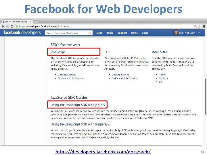The width and height of the screenshot is (207, 155).
Task: Open Guides and Reference under JavaScript
Action: [71, 78]
